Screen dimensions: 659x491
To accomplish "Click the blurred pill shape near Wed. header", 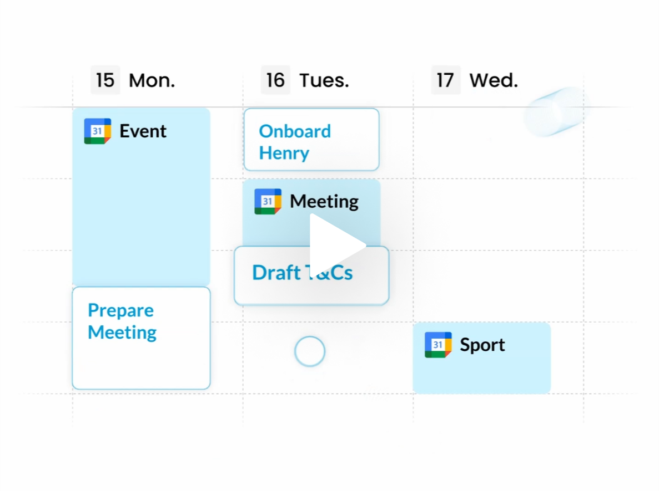I will tap(555, 111).
